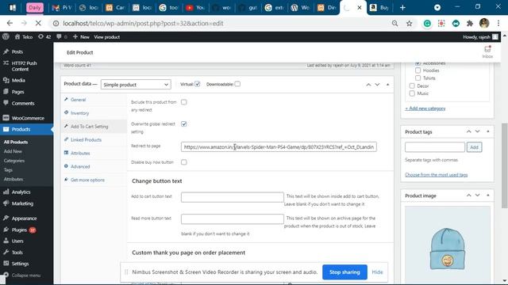Open HTTP2 Push Content menu

pyautogui.click(x=24, y=66)
